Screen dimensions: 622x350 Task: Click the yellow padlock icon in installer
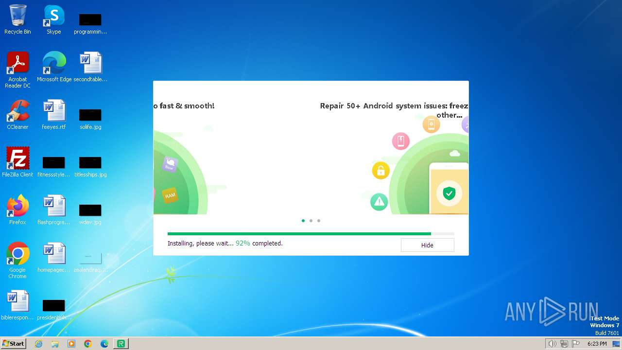[381, 171]
